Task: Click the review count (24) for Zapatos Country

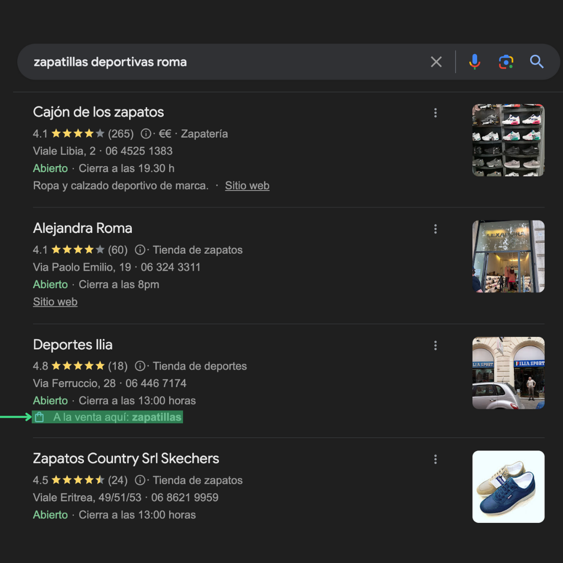Action: point(118,480)
